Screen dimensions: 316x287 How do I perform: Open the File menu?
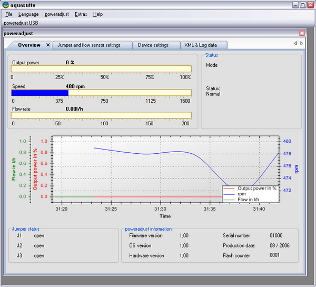click(x=8, y=14)
